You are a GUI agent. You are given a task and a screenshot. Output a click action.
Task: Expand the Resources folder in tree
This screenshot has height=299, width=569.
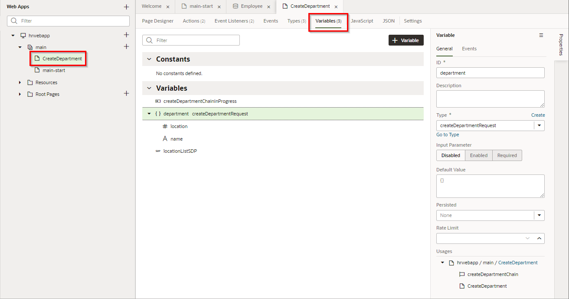pos(20,82)
